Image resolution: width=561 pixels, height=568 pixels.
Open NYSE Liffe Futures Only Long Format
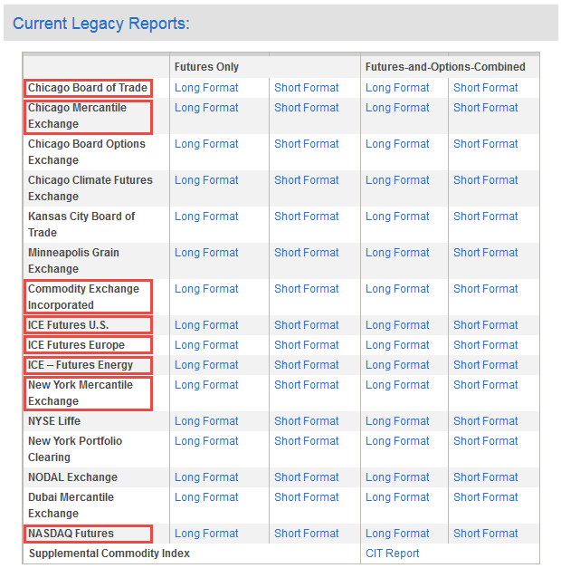206,421
